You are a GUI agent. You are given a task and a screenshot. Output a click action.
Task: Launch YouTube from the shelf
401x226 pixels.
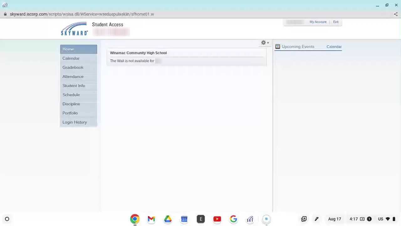coord(217,219)
